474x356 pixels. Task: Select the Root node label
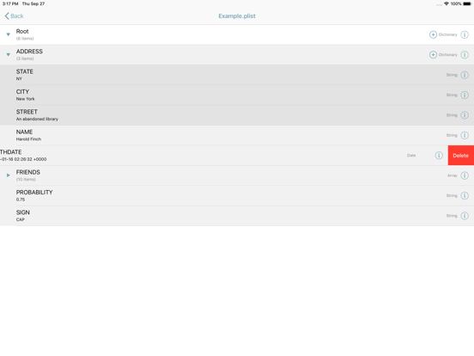[22, 32]
